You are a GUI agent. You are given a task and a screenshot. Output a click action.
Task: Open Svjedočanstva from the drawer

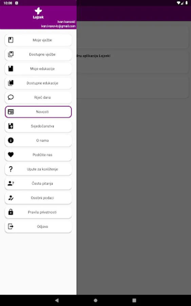[x=38, y=126]
